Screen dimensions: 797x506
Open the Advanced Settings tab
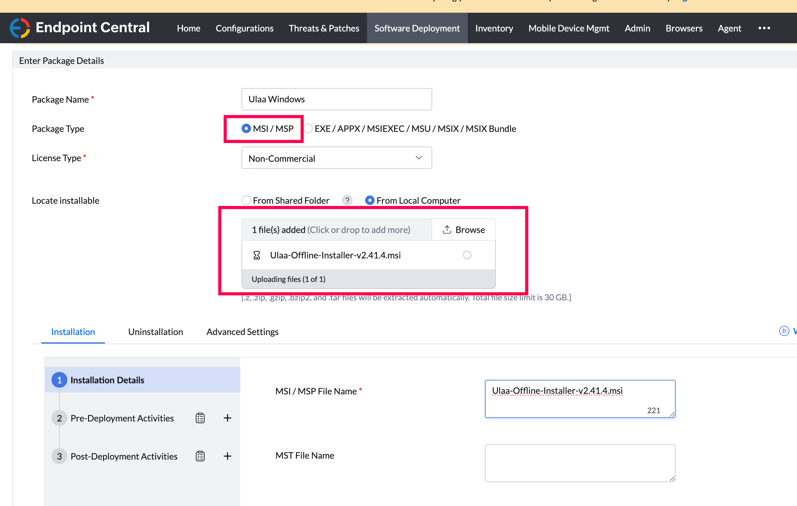pos(242,332)
